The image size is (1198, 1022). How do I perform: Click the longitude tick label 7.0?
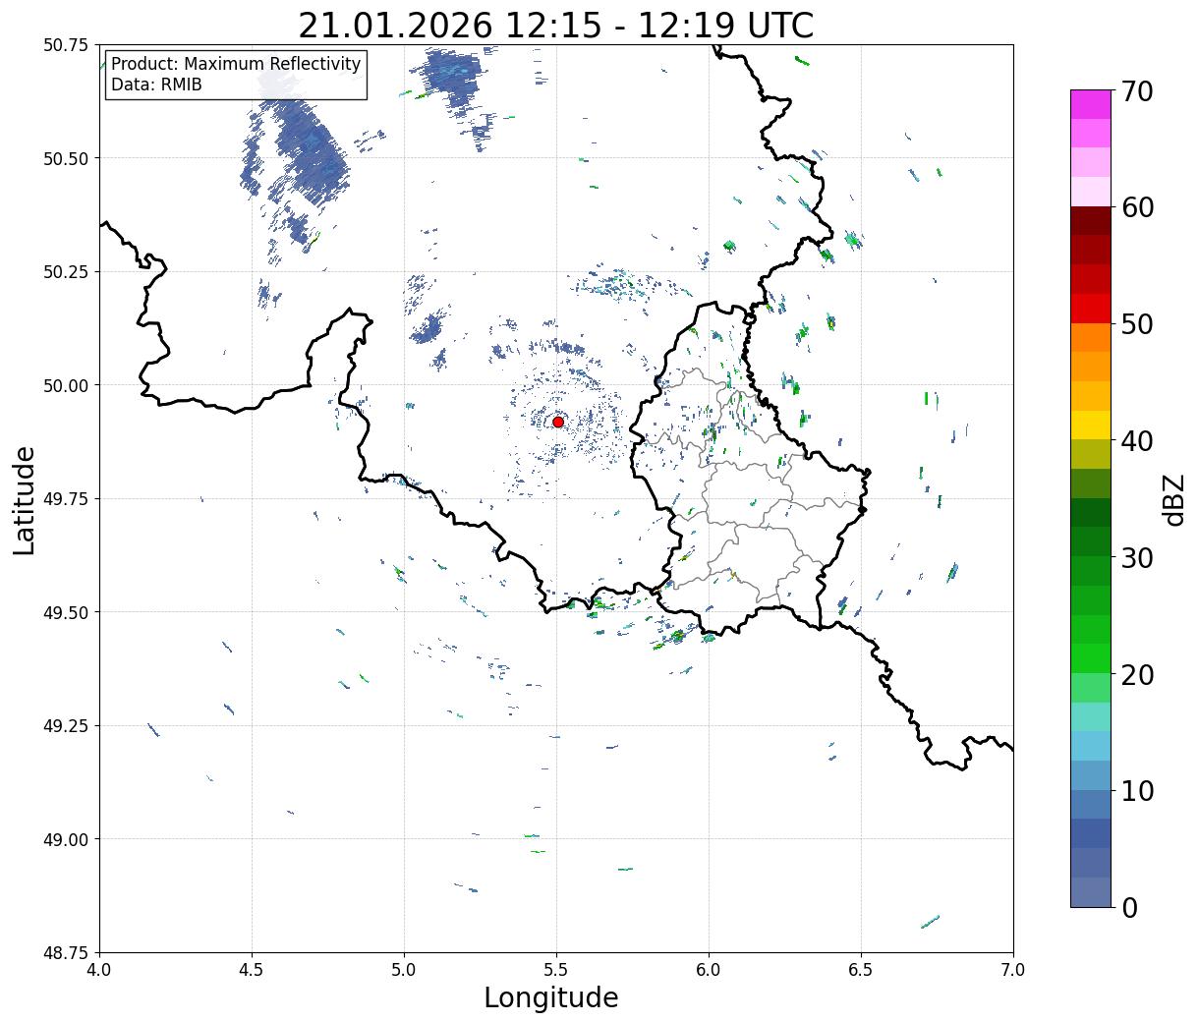click(1013, 970)
